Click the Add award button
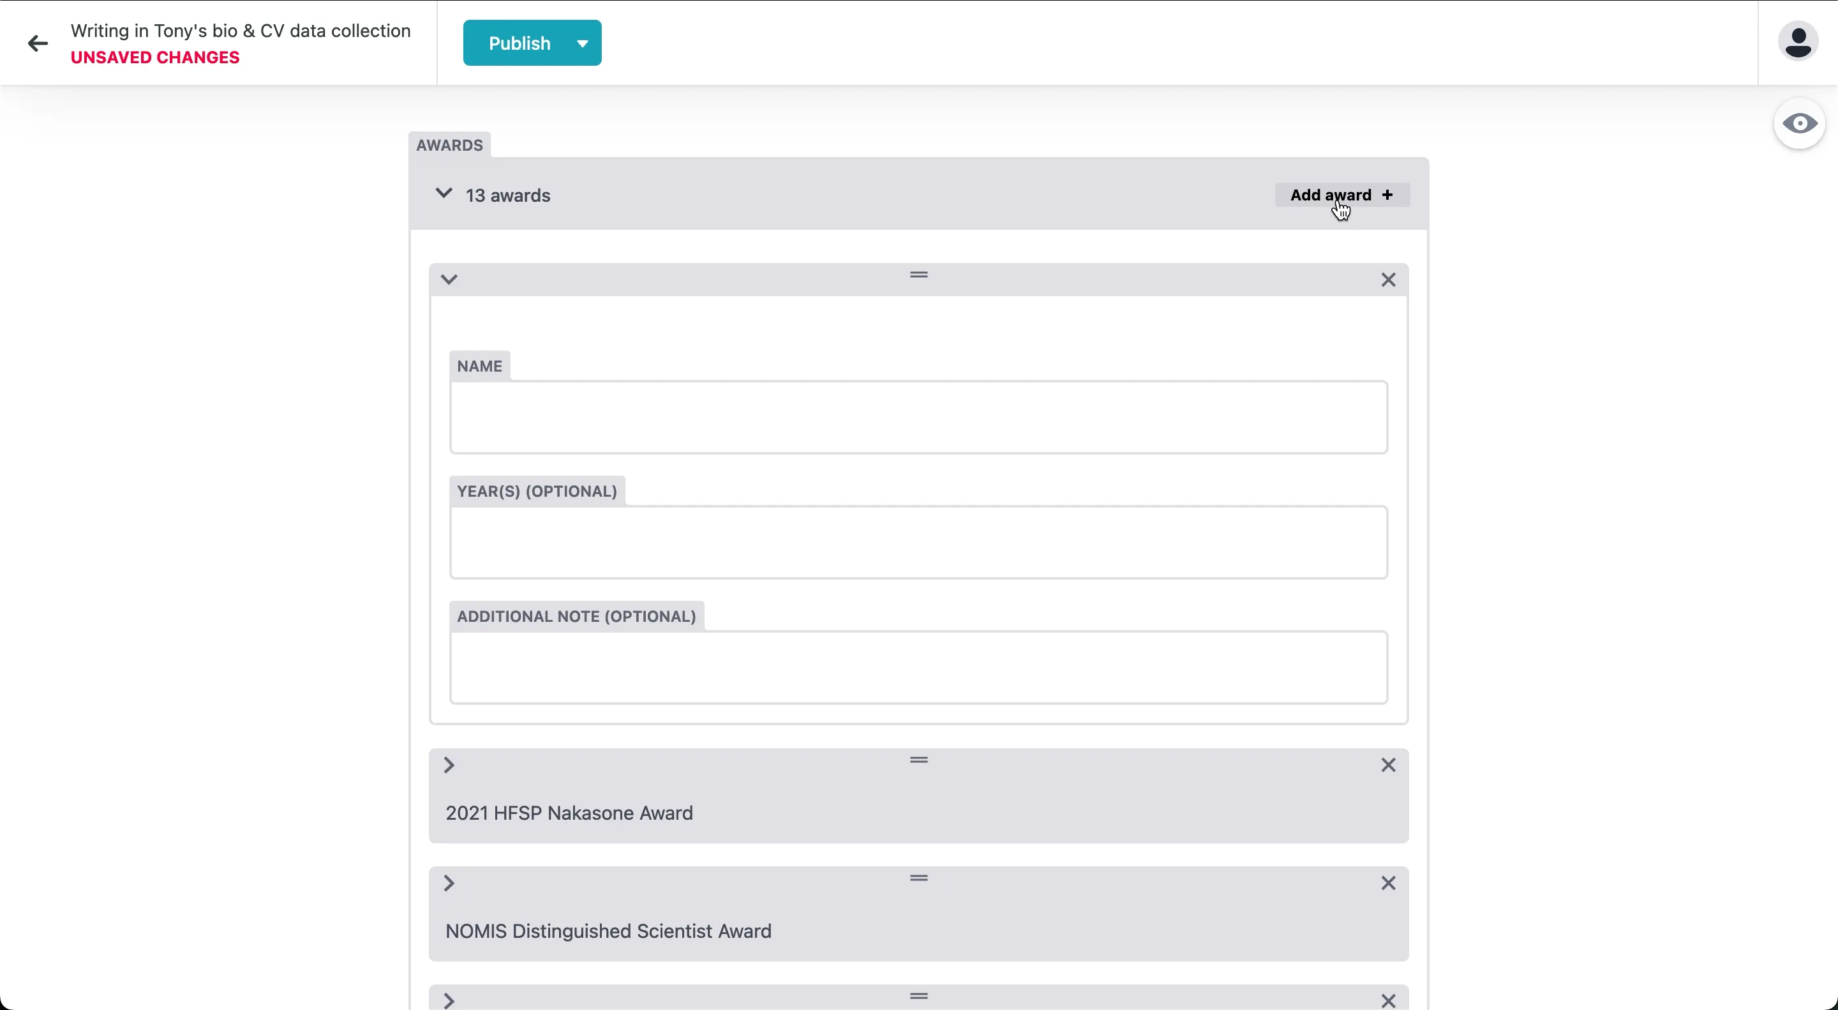 [1342, 195]
